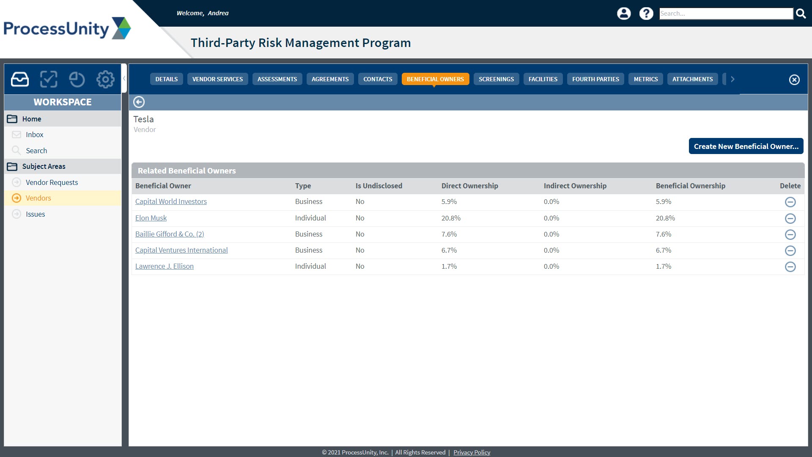Delete Baillie Gifford & Co. row
The width and height of the screenshot is (812, 457).
(x=790, y=234)
